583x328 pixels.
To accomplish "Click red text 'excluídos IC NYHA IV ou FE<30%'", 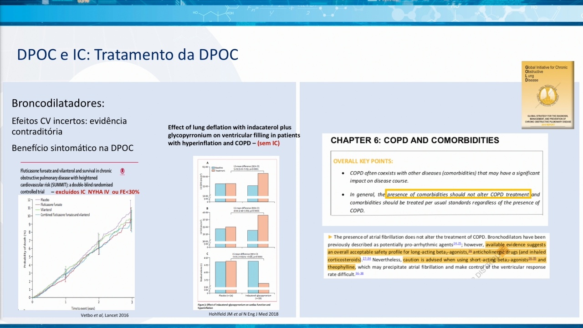I will click(x=97, y=192).
